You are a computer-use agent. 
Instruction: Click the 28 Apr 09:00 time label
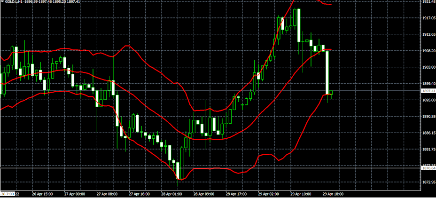(203, 194)
